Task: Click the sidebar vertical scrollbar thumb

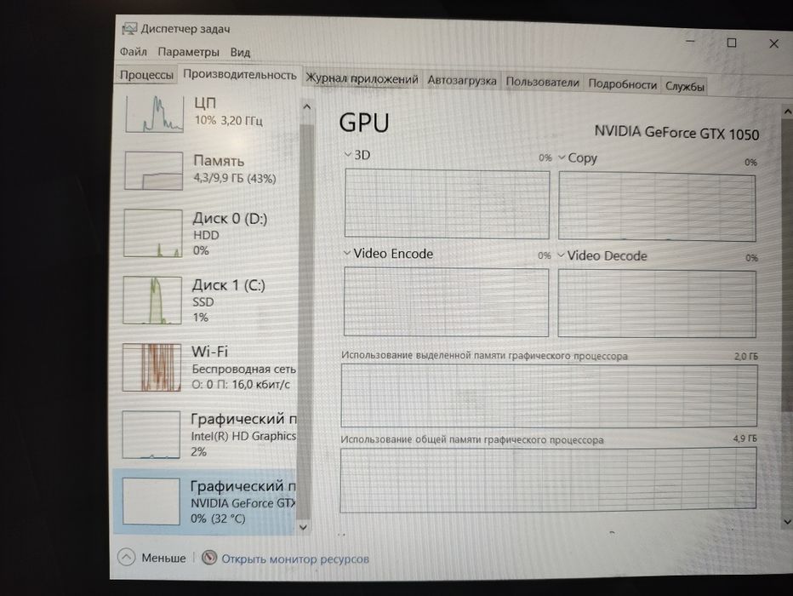Action: 305,321
